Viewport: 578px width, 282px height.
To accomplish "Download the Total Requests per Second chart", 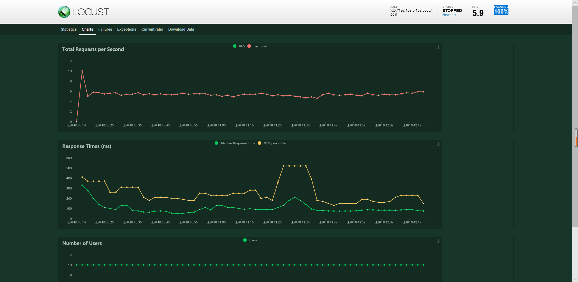I will click(x=438, y=47).
